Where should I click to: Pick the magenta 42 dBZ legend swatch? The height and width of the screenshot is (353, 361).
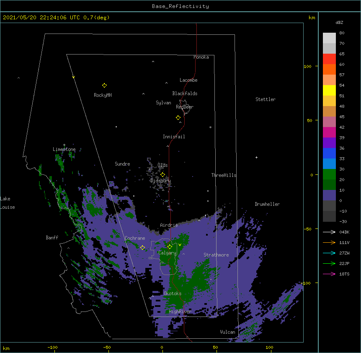pos(329,132)
